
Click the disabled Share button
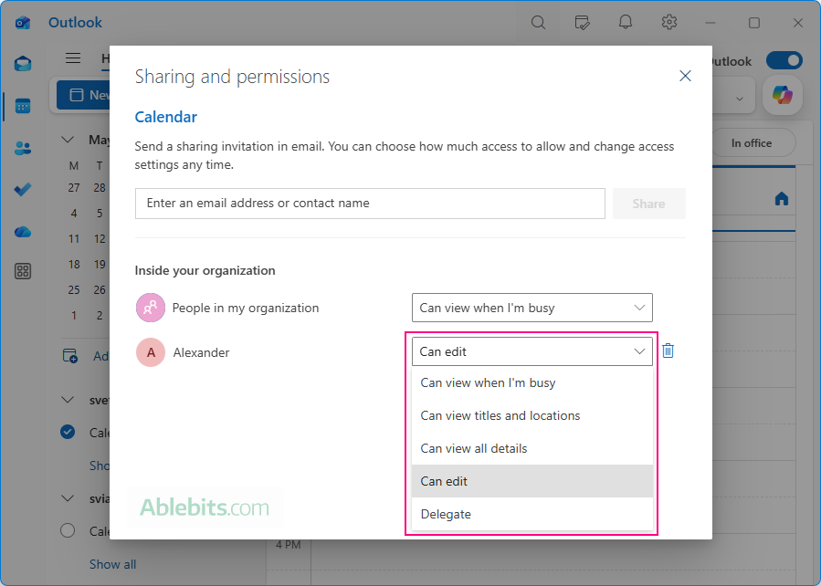[648, 204]
